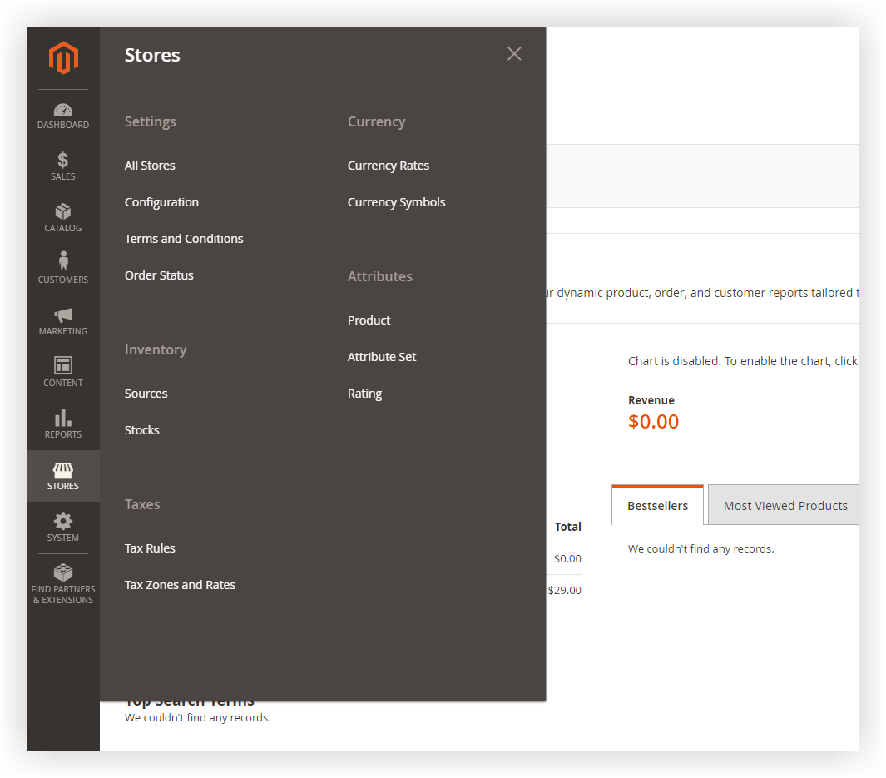Click the Customers sidebar icon
The image size is (886, 778).
62,268
